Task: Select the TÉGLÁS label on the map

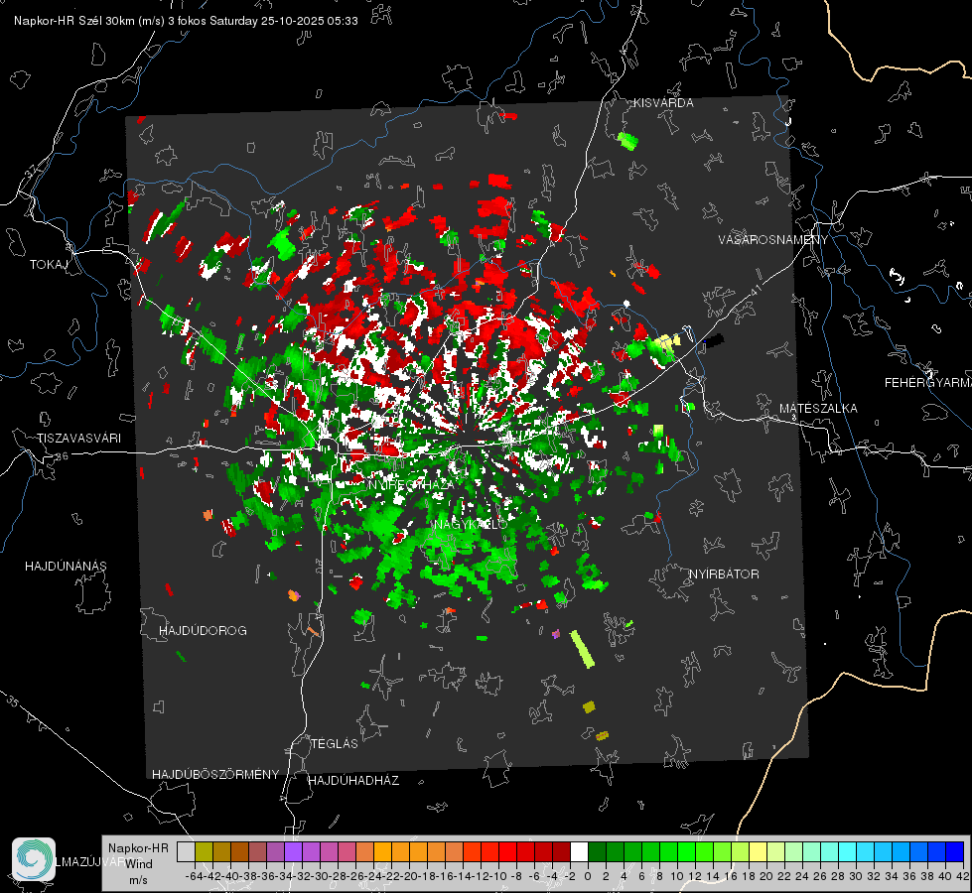Action: click(335, 743)
